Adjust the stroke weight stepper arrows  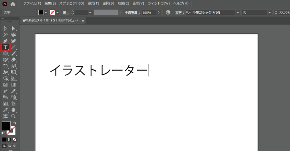tap(72, 12)
